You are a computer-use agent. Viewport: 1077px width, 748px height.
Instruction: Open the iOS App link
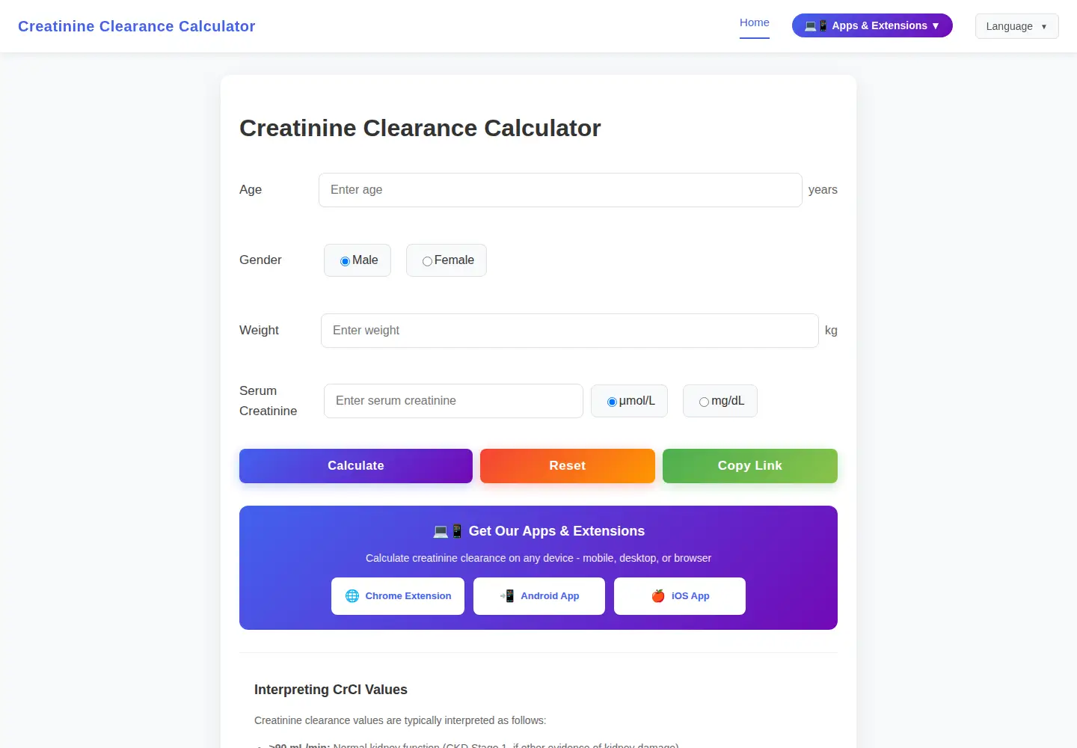(x=680, y=596)
